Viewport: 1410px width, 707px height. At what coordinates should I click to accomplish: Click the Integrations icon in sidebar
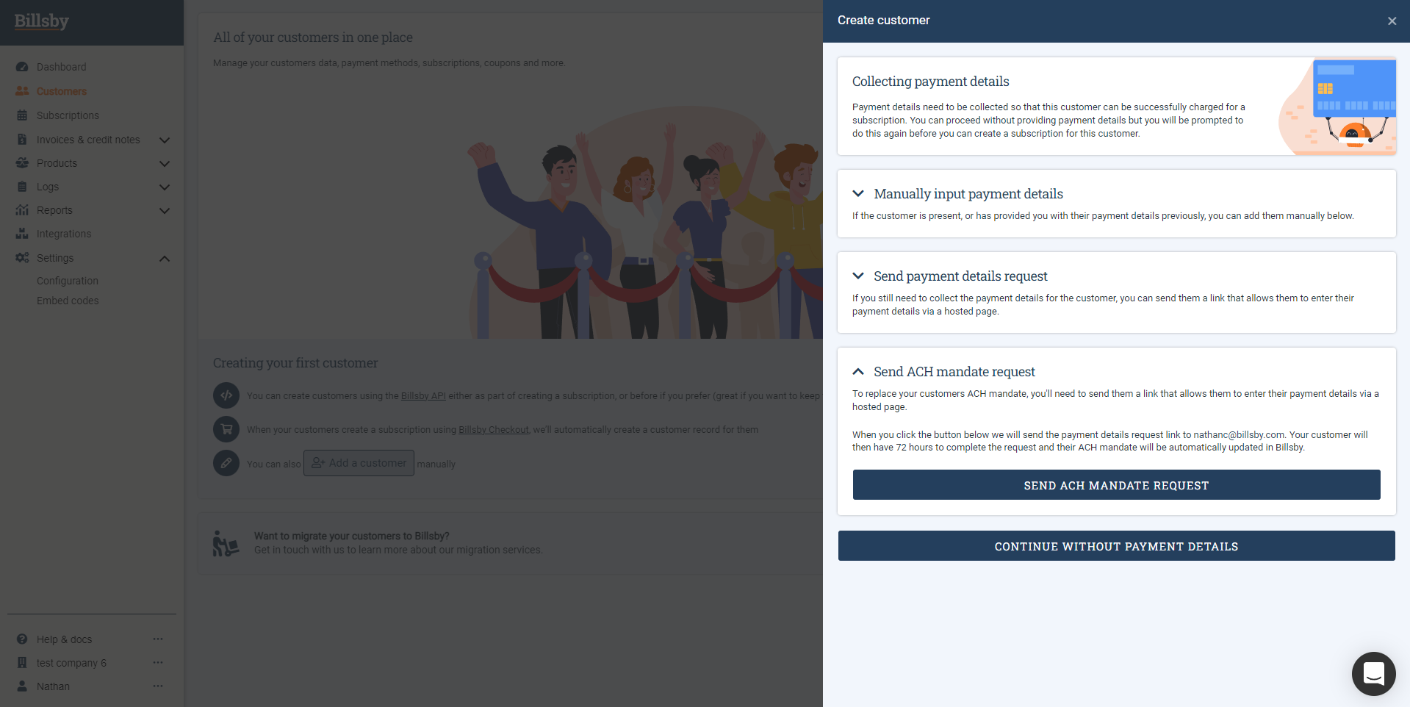(x=22, y=234)
